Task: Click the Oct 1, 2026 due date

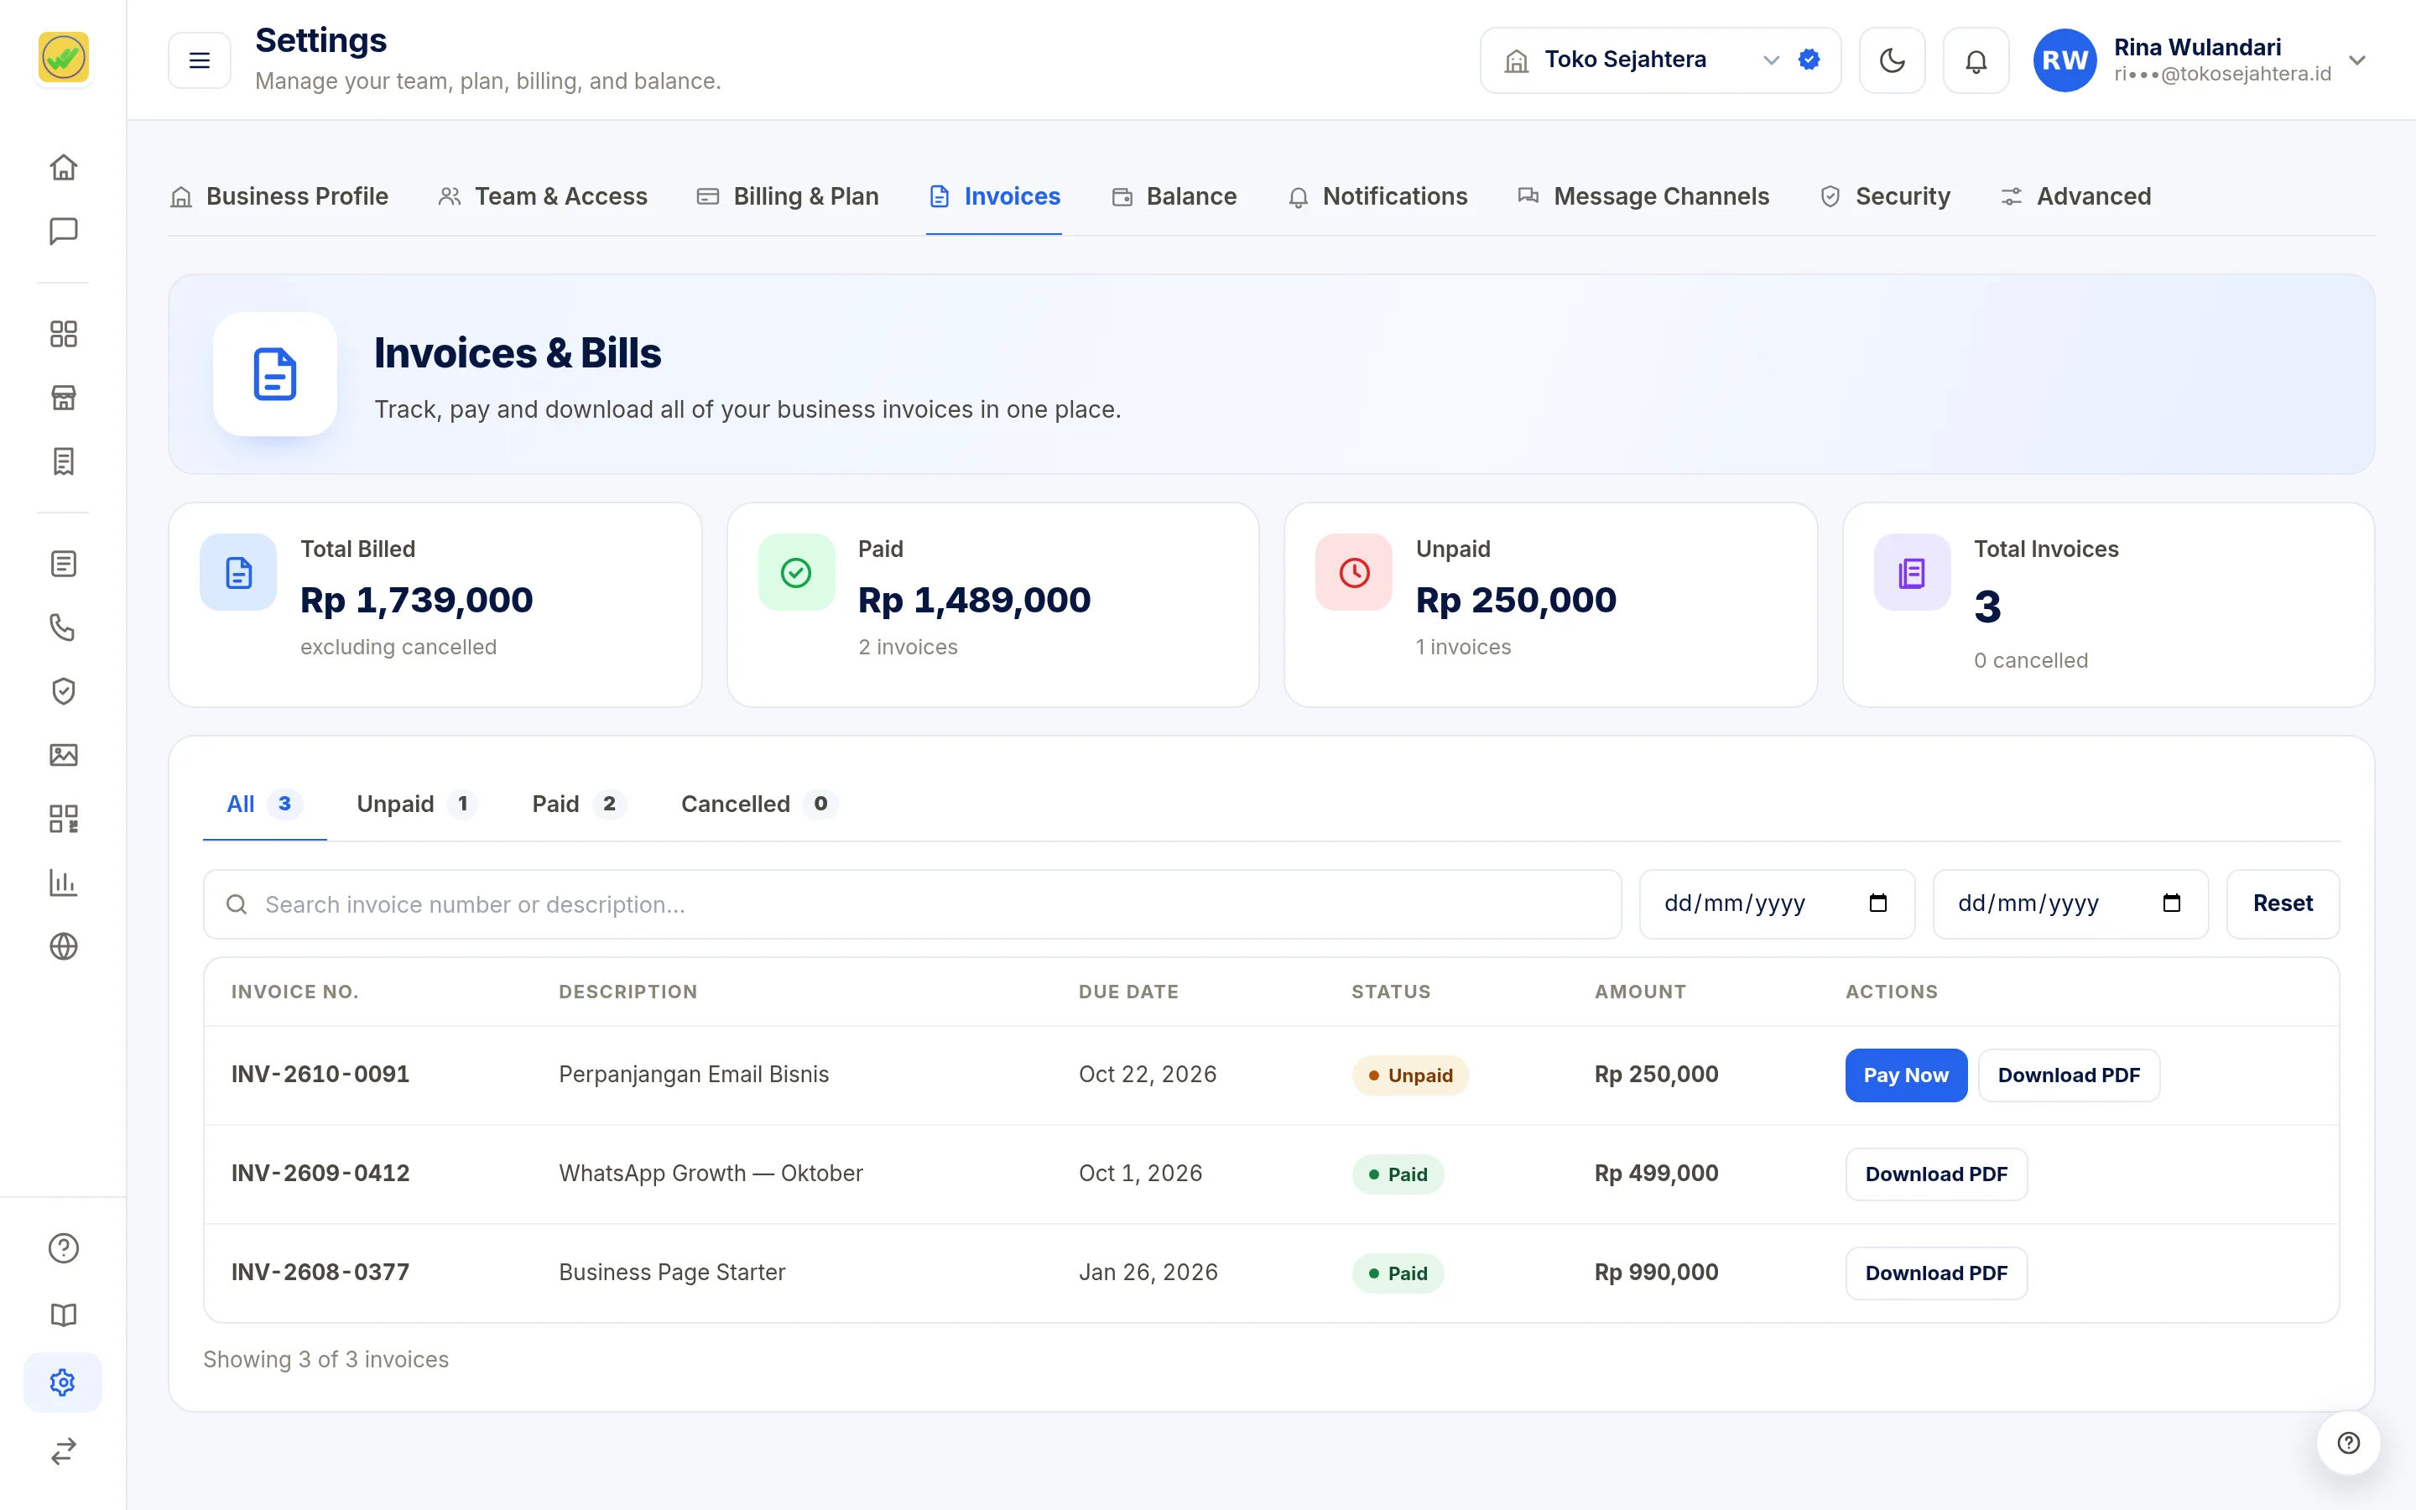Action: [x=1140, y=1174]
